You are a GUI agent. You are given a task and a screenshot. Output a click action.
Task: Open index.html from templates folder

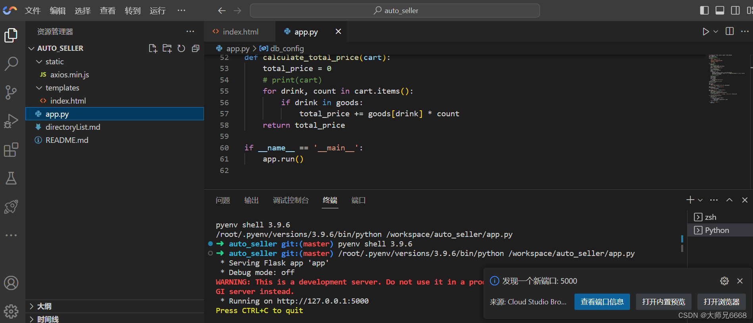coord(68,101)
